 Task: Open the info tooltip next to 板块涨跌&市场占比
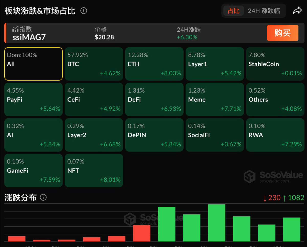tap(83, 11)
